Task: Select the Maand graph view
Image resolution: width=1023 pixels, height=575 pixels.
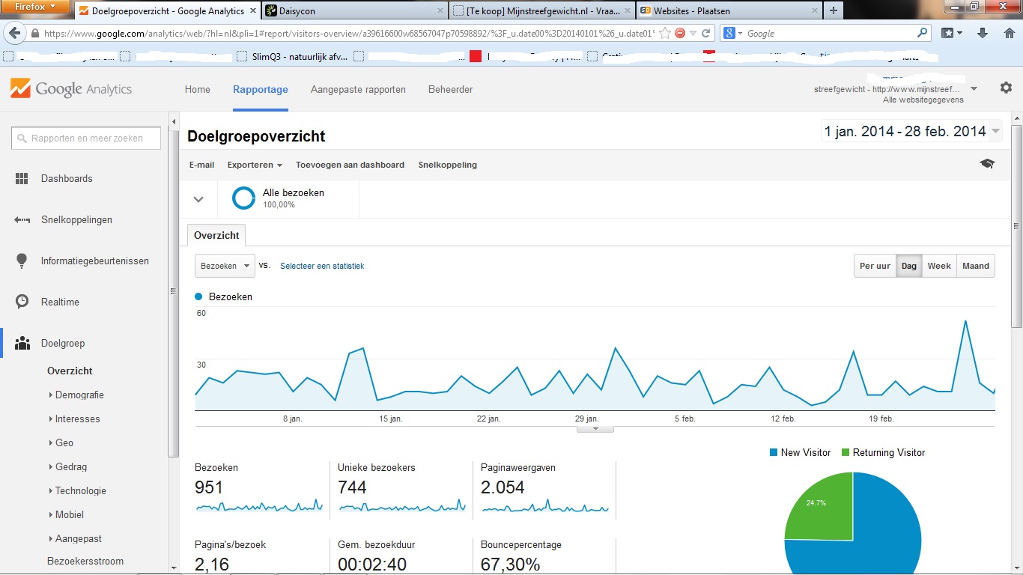Action: 976,266
